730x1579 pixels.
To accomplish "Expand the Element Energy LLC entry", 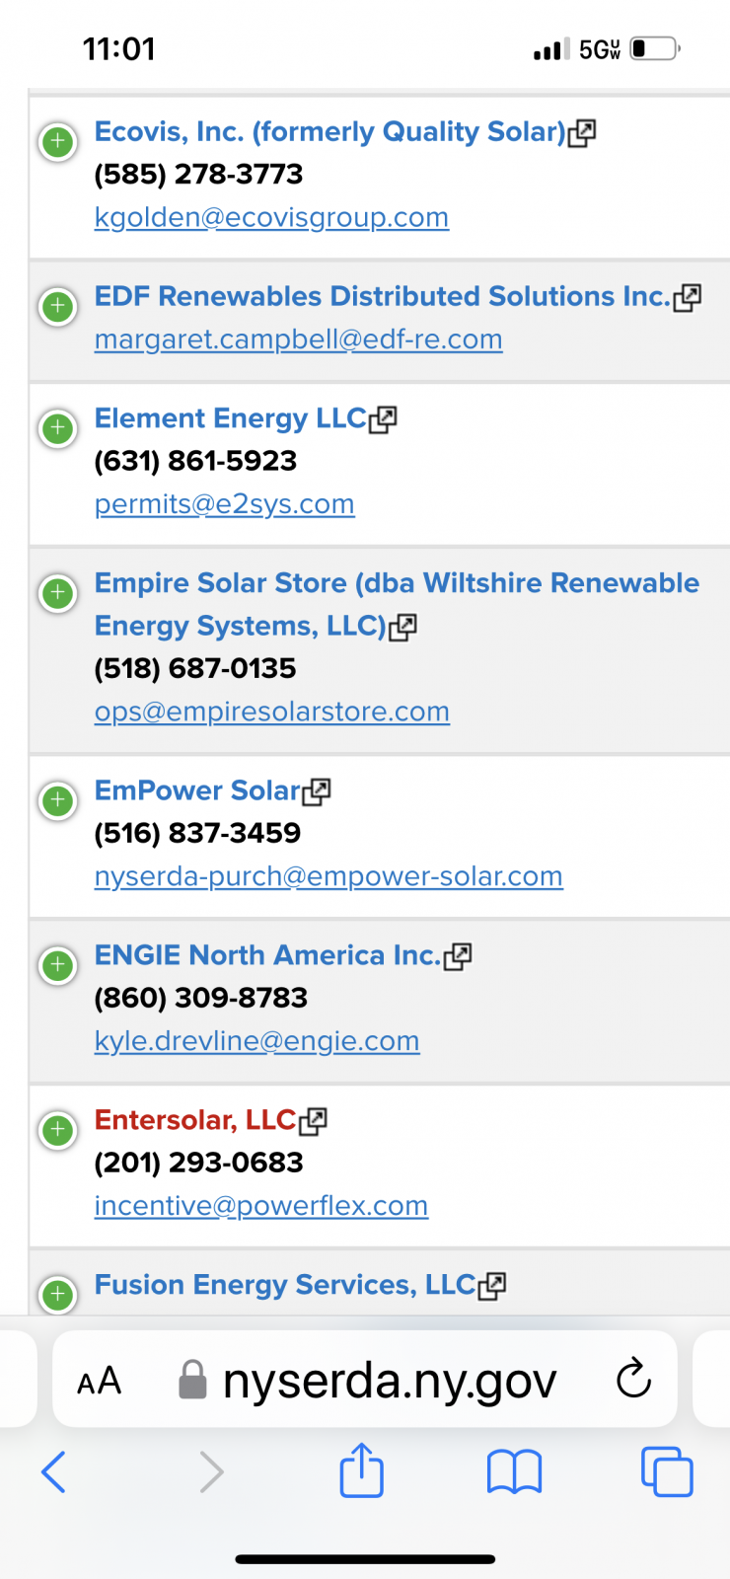I will 57,429.
